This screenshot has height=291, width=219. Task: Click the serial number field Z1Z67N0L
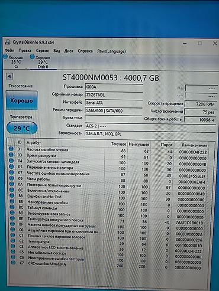coord(114,95)
